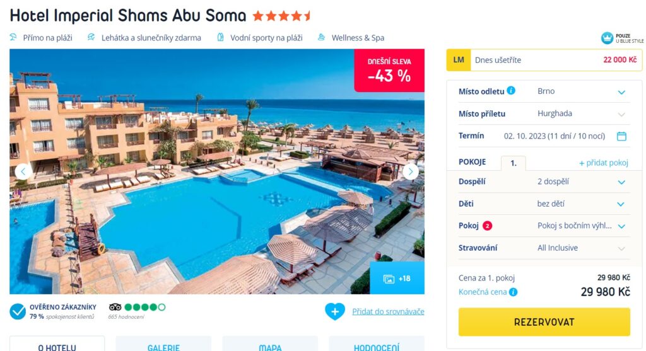Show the next hotel photo with right arrow
The width and height of the screenshot is (646, 351).
tap(410, 171)
